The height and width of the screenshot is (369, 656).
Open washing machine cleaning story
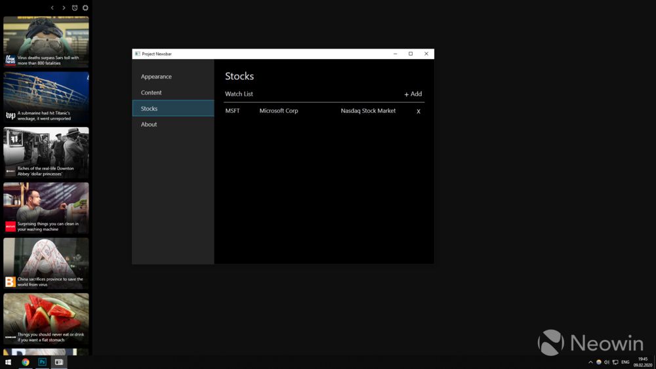click(x=46, y=208)
